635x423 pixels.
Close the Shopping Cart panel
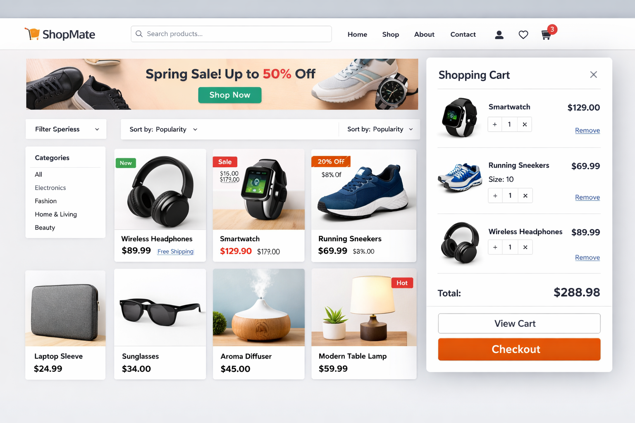tap(593, 75)
